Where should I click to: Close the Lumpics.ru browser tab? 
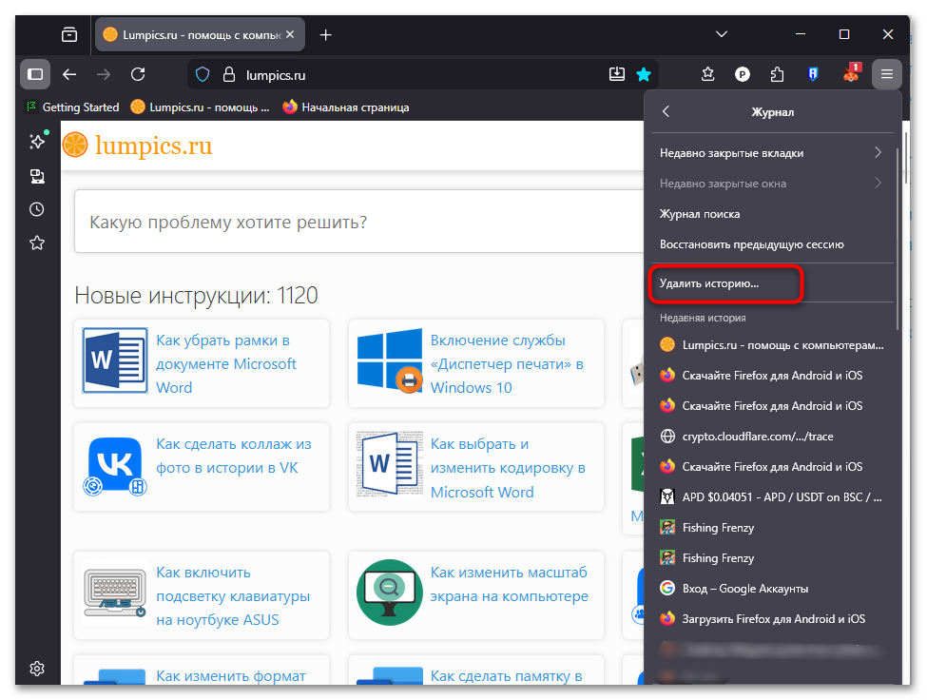(x=290, y=35)
